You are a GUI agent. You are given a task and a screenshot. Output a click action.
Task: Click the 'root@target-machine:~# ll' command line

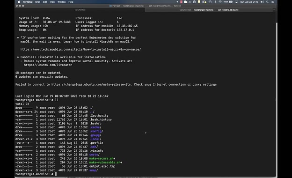[x=37, y=100]
